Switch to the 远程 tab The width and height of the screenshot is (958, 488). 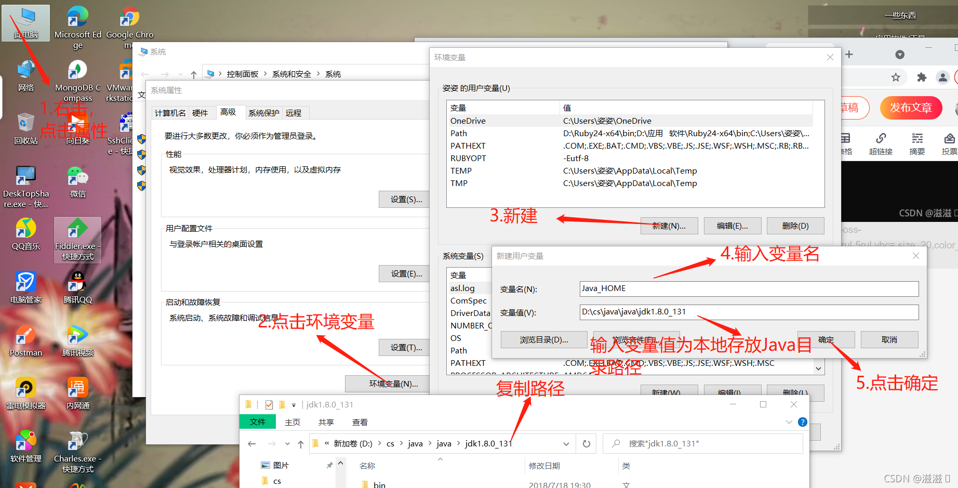(x=294, y=113)
